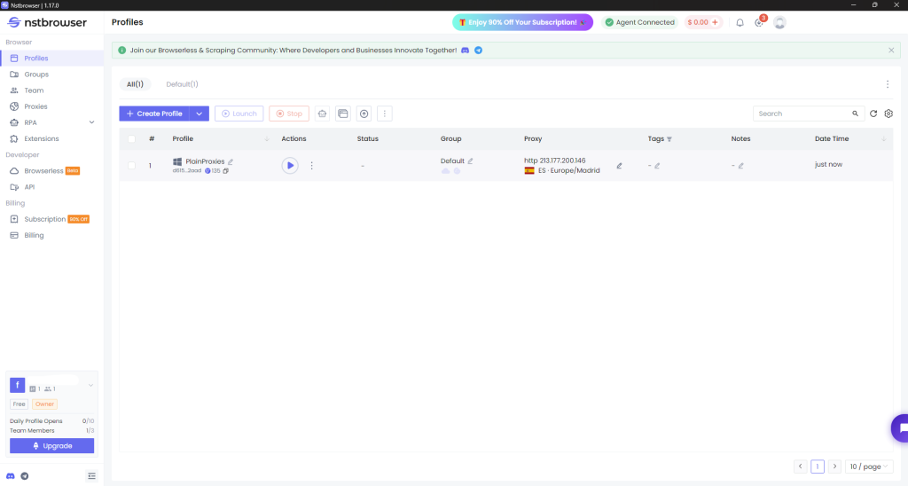
Task: Click the nstbrowser logo
Action: click(x=47, y=22)
